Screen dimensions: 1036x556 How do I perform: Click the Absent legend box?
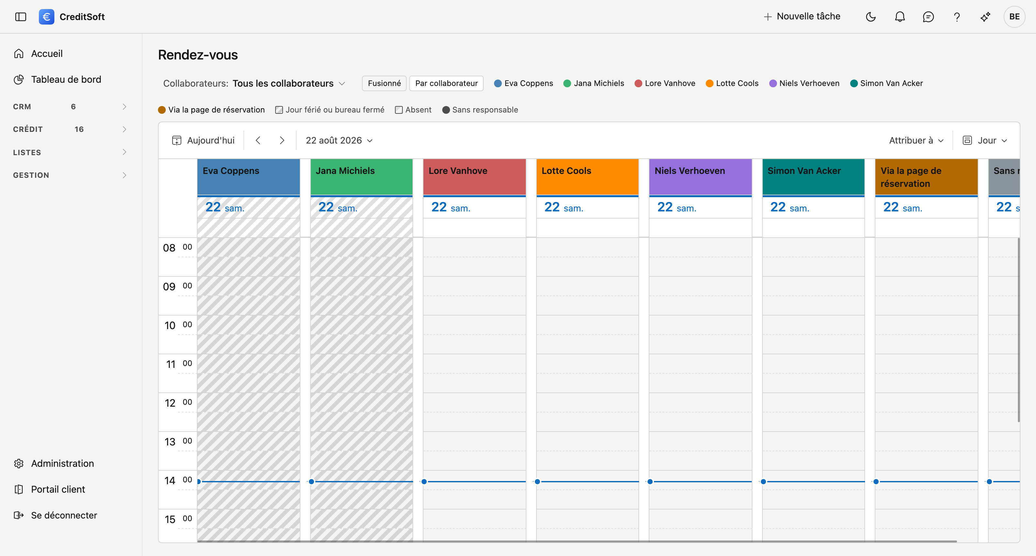(x=399, y=110)
